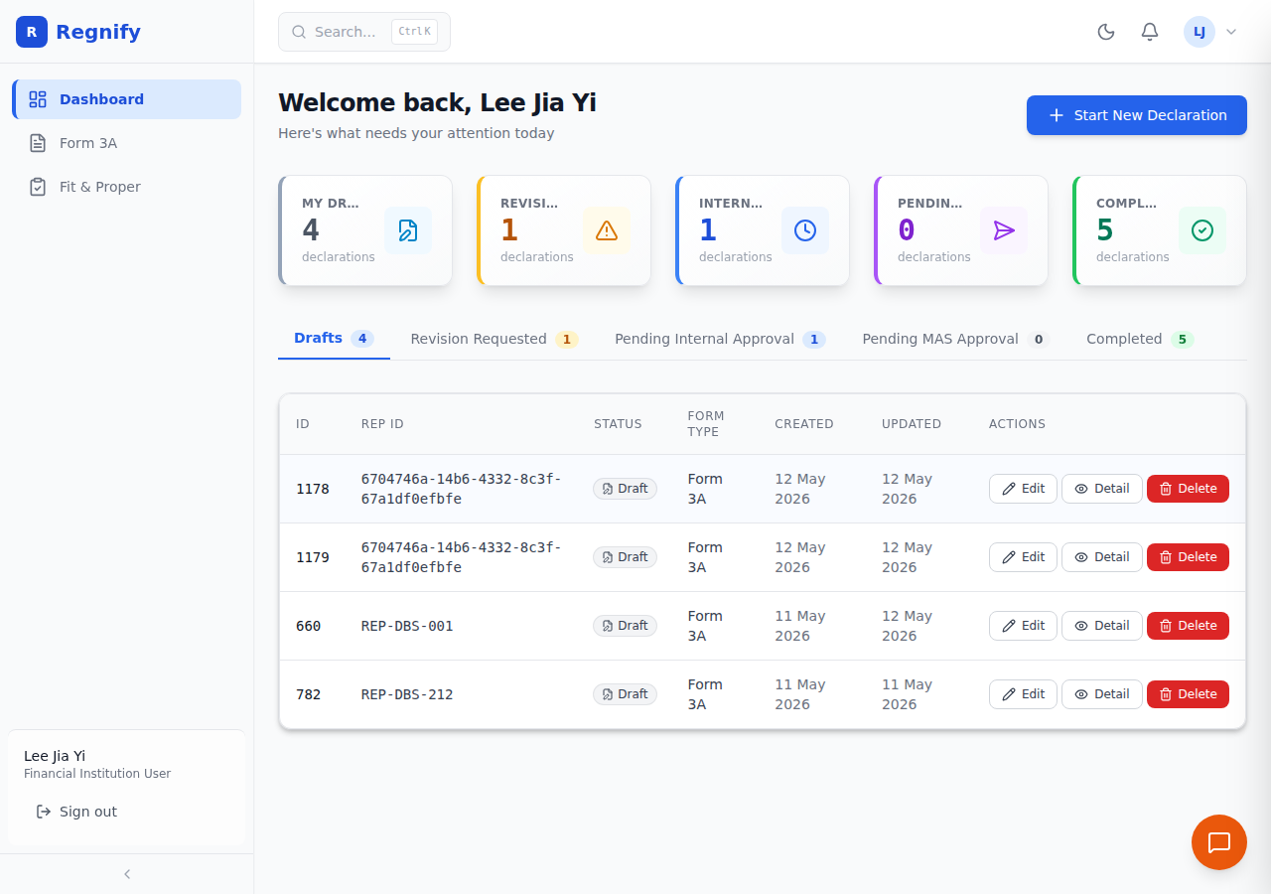Click ID cell 1179
The image size is (1271, 894).
pyautogui.click(x=313, y=557)
